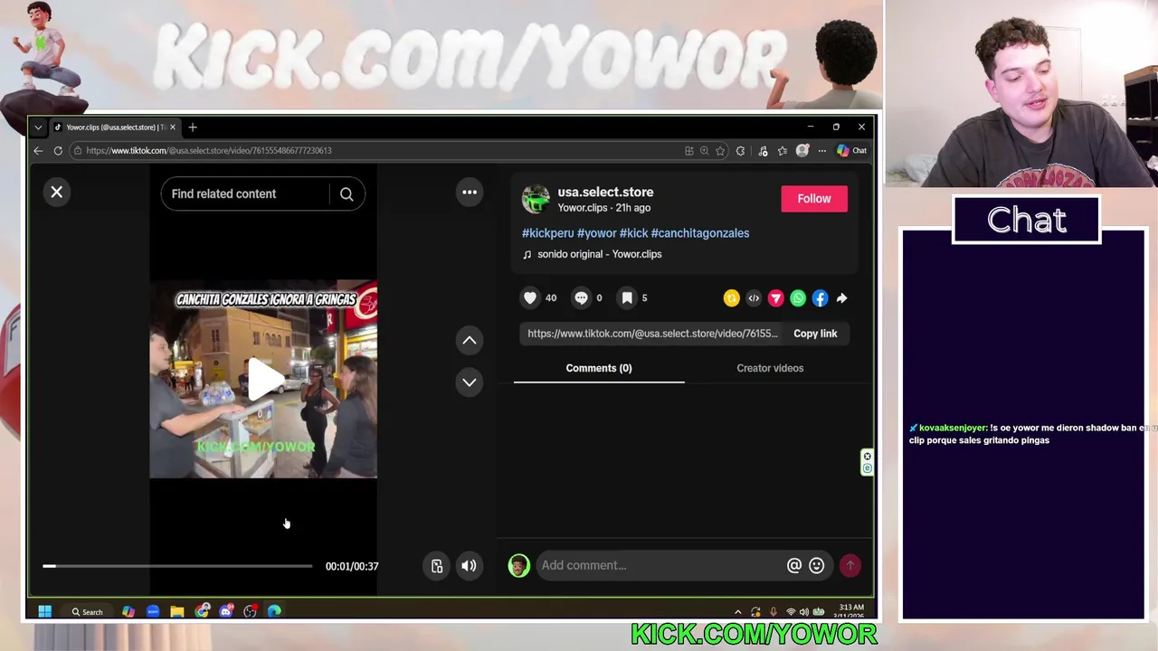The width and height of the screenshot is (1158, 651).
Task: Toggle the auto-scroll icon next to volume
Action: coord(437,566)
